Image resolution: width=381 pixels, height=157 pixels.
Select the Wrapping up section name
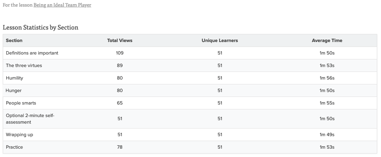(x=19, y=135)
